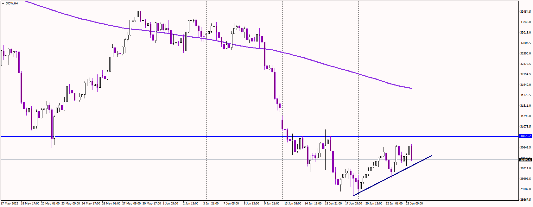Click price label 29782.0 on axis
The width and height of the screenshot is (533, 207).
(525, 189)
